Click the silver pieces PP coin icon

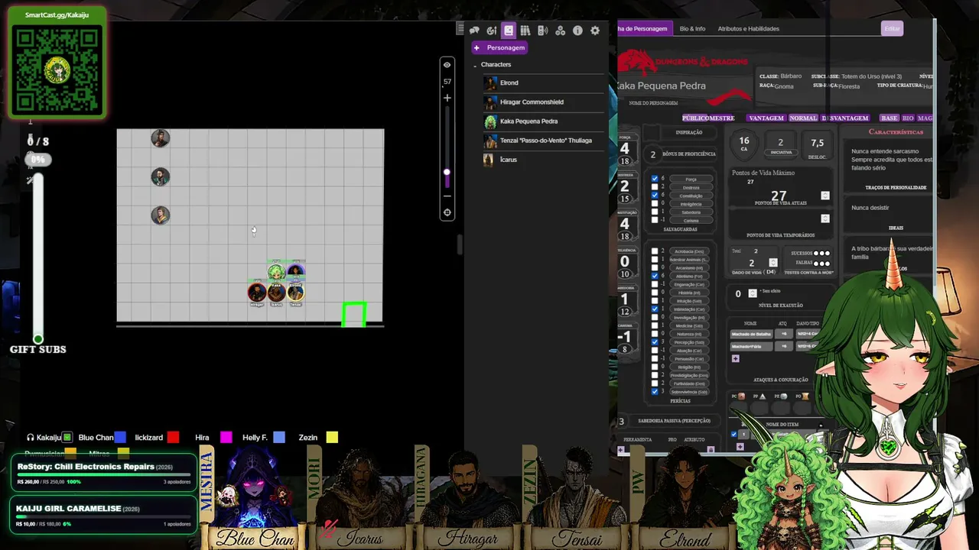(x=763, y=396)
